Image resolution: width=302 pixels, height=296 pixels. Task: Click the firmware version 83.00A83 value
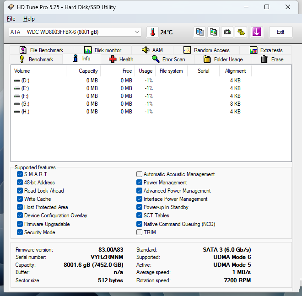(x=111, y=250)
